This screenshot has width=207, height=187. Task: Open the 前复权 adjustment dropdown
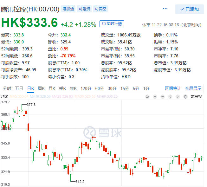196,97
